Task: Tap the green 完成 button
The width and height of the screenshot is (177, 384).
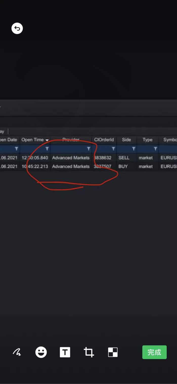Action: click(x=154, y=352)
